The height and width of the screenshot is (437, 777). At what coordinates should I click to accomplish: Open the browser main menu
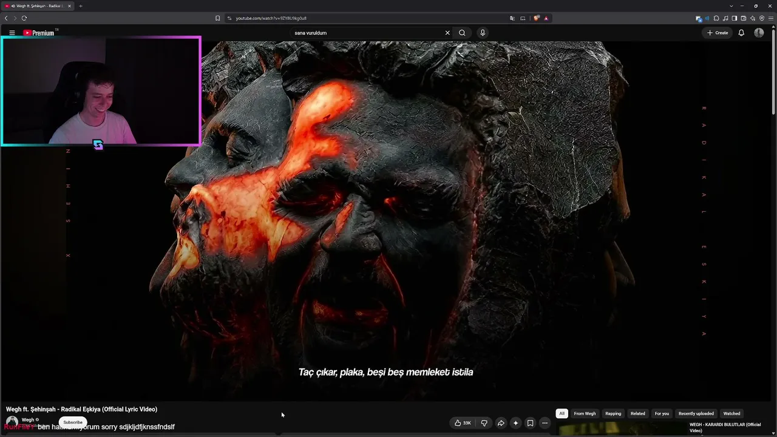(771, 18)
